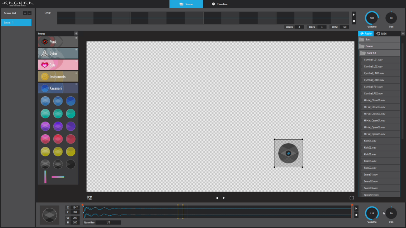Select Cymbal_L01.wav sample
The height and width of the screenshot is (228, 406).
click(380, 60)
